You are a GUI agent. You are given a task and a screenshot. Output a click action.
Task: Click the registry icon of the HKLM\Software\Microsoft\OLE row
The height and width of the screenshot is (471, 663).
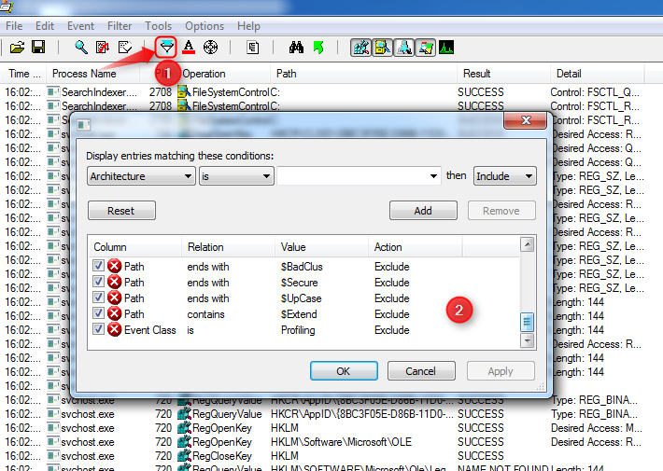pyautogui.click(x=184, y=442)
